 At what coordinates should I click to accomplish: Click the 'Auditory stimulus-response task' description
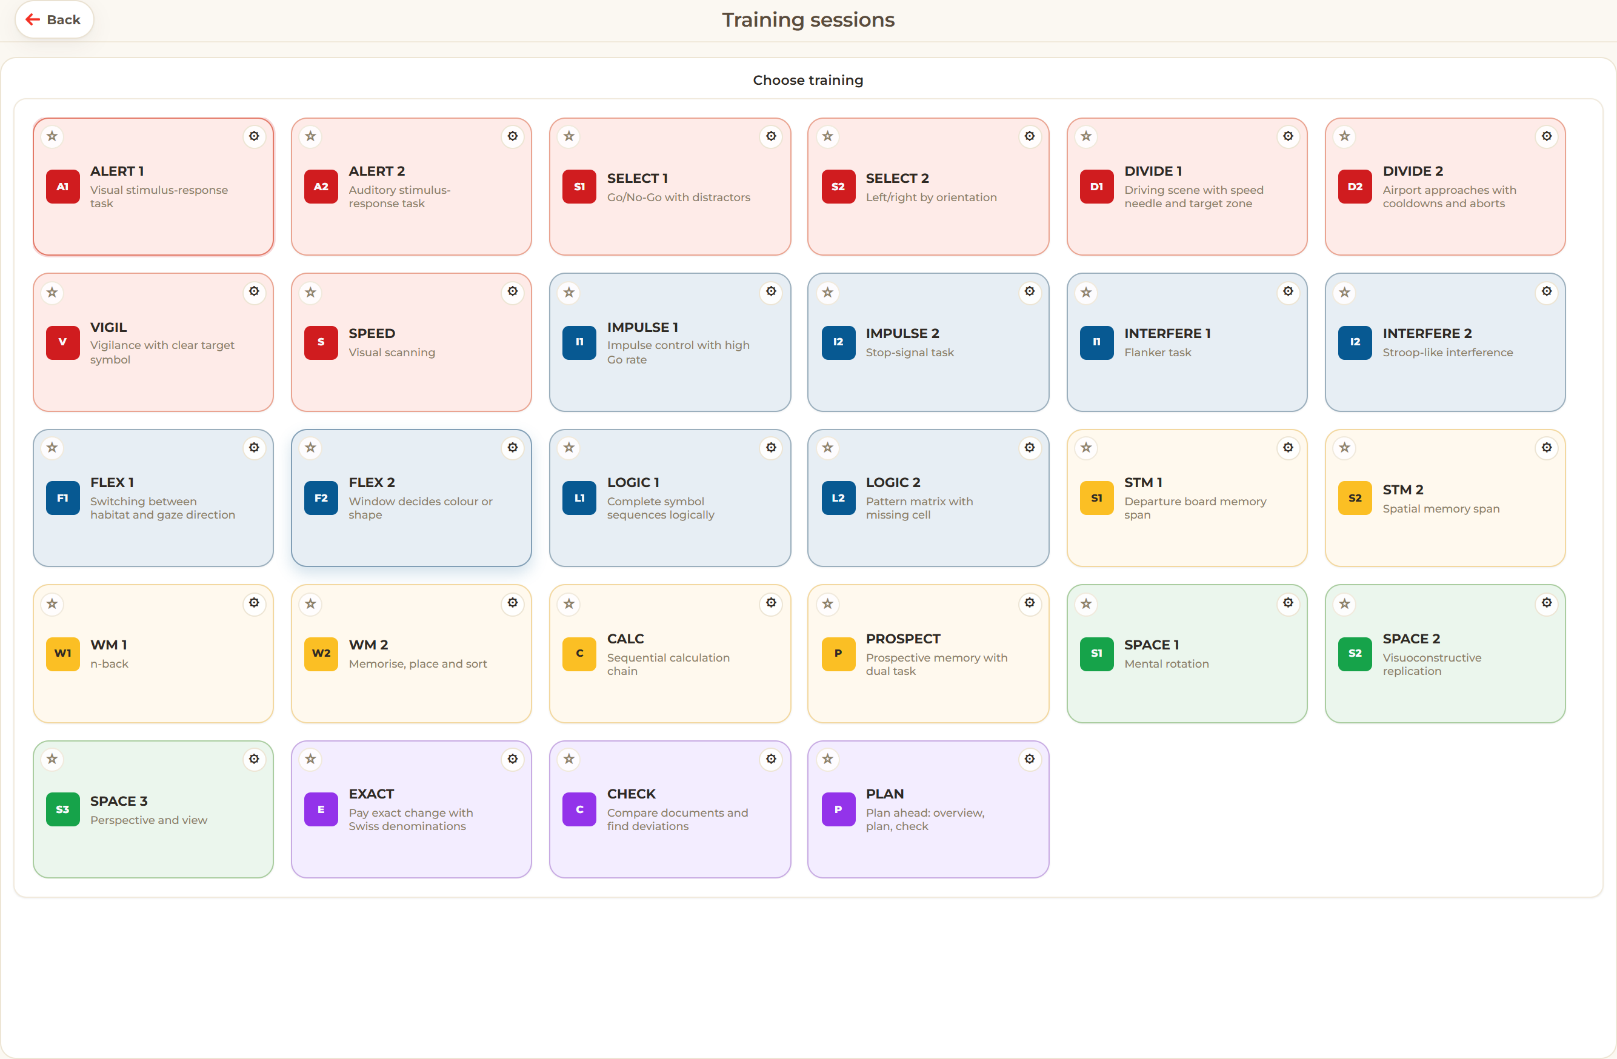tap(399, 196)
